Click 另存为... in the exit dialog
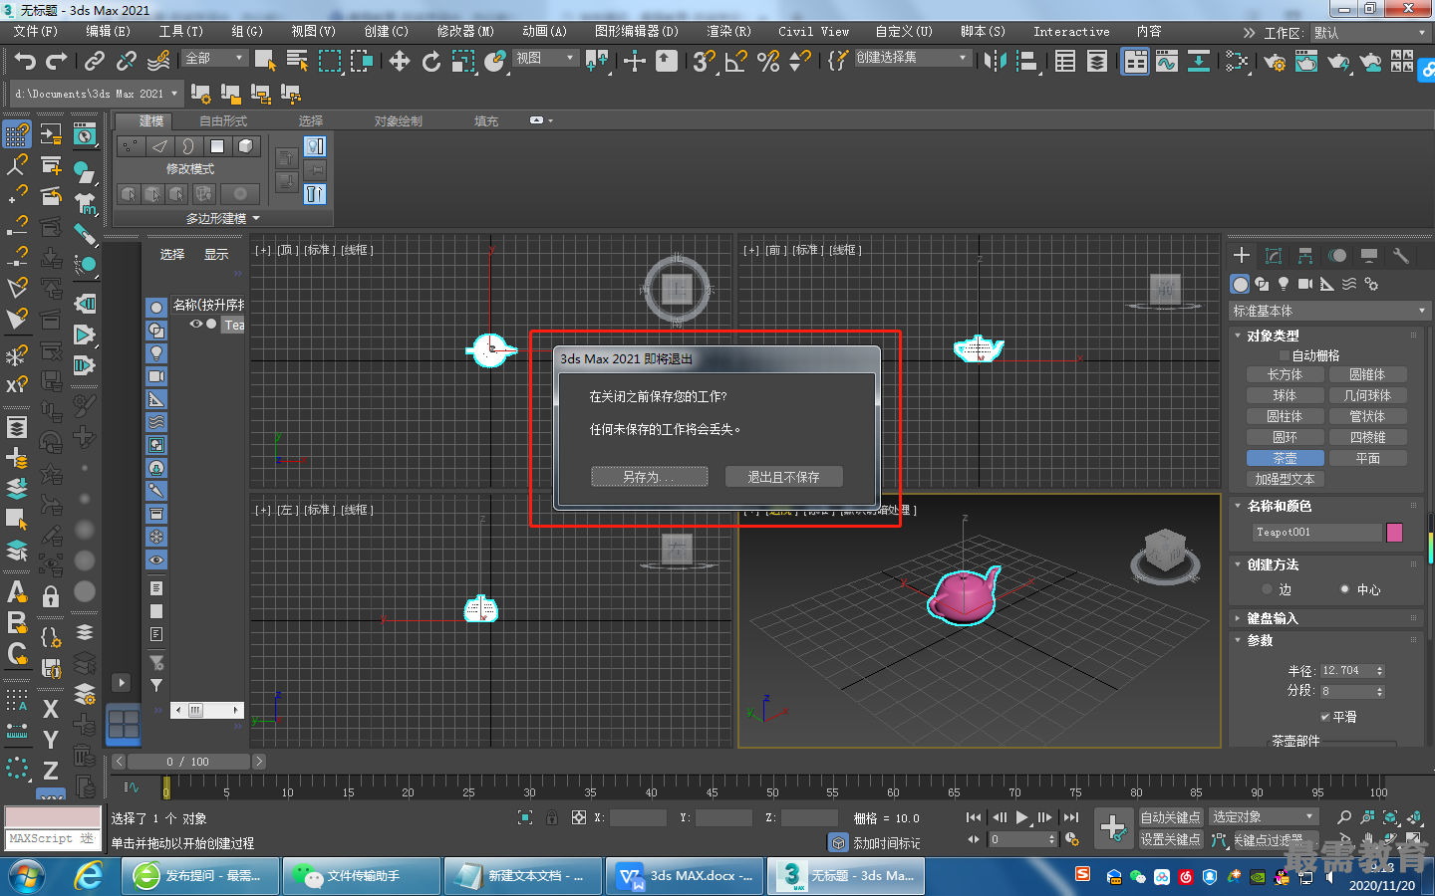This screenshot has width=1435, height=896. (649, 477)
